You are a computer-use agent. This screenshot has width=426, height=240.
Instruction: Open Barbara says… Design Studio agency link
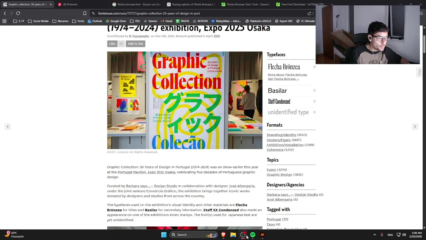point(292,195)
